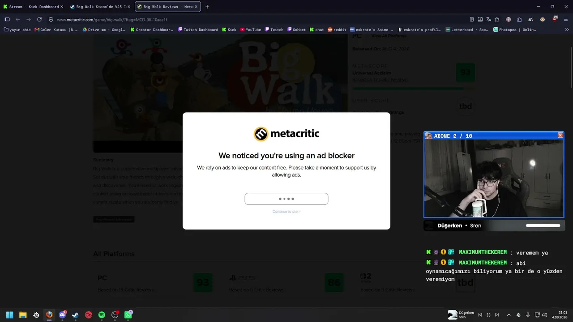573x322 pixels.
Task: Reload the Metacritic page
Action: (39, 20)
